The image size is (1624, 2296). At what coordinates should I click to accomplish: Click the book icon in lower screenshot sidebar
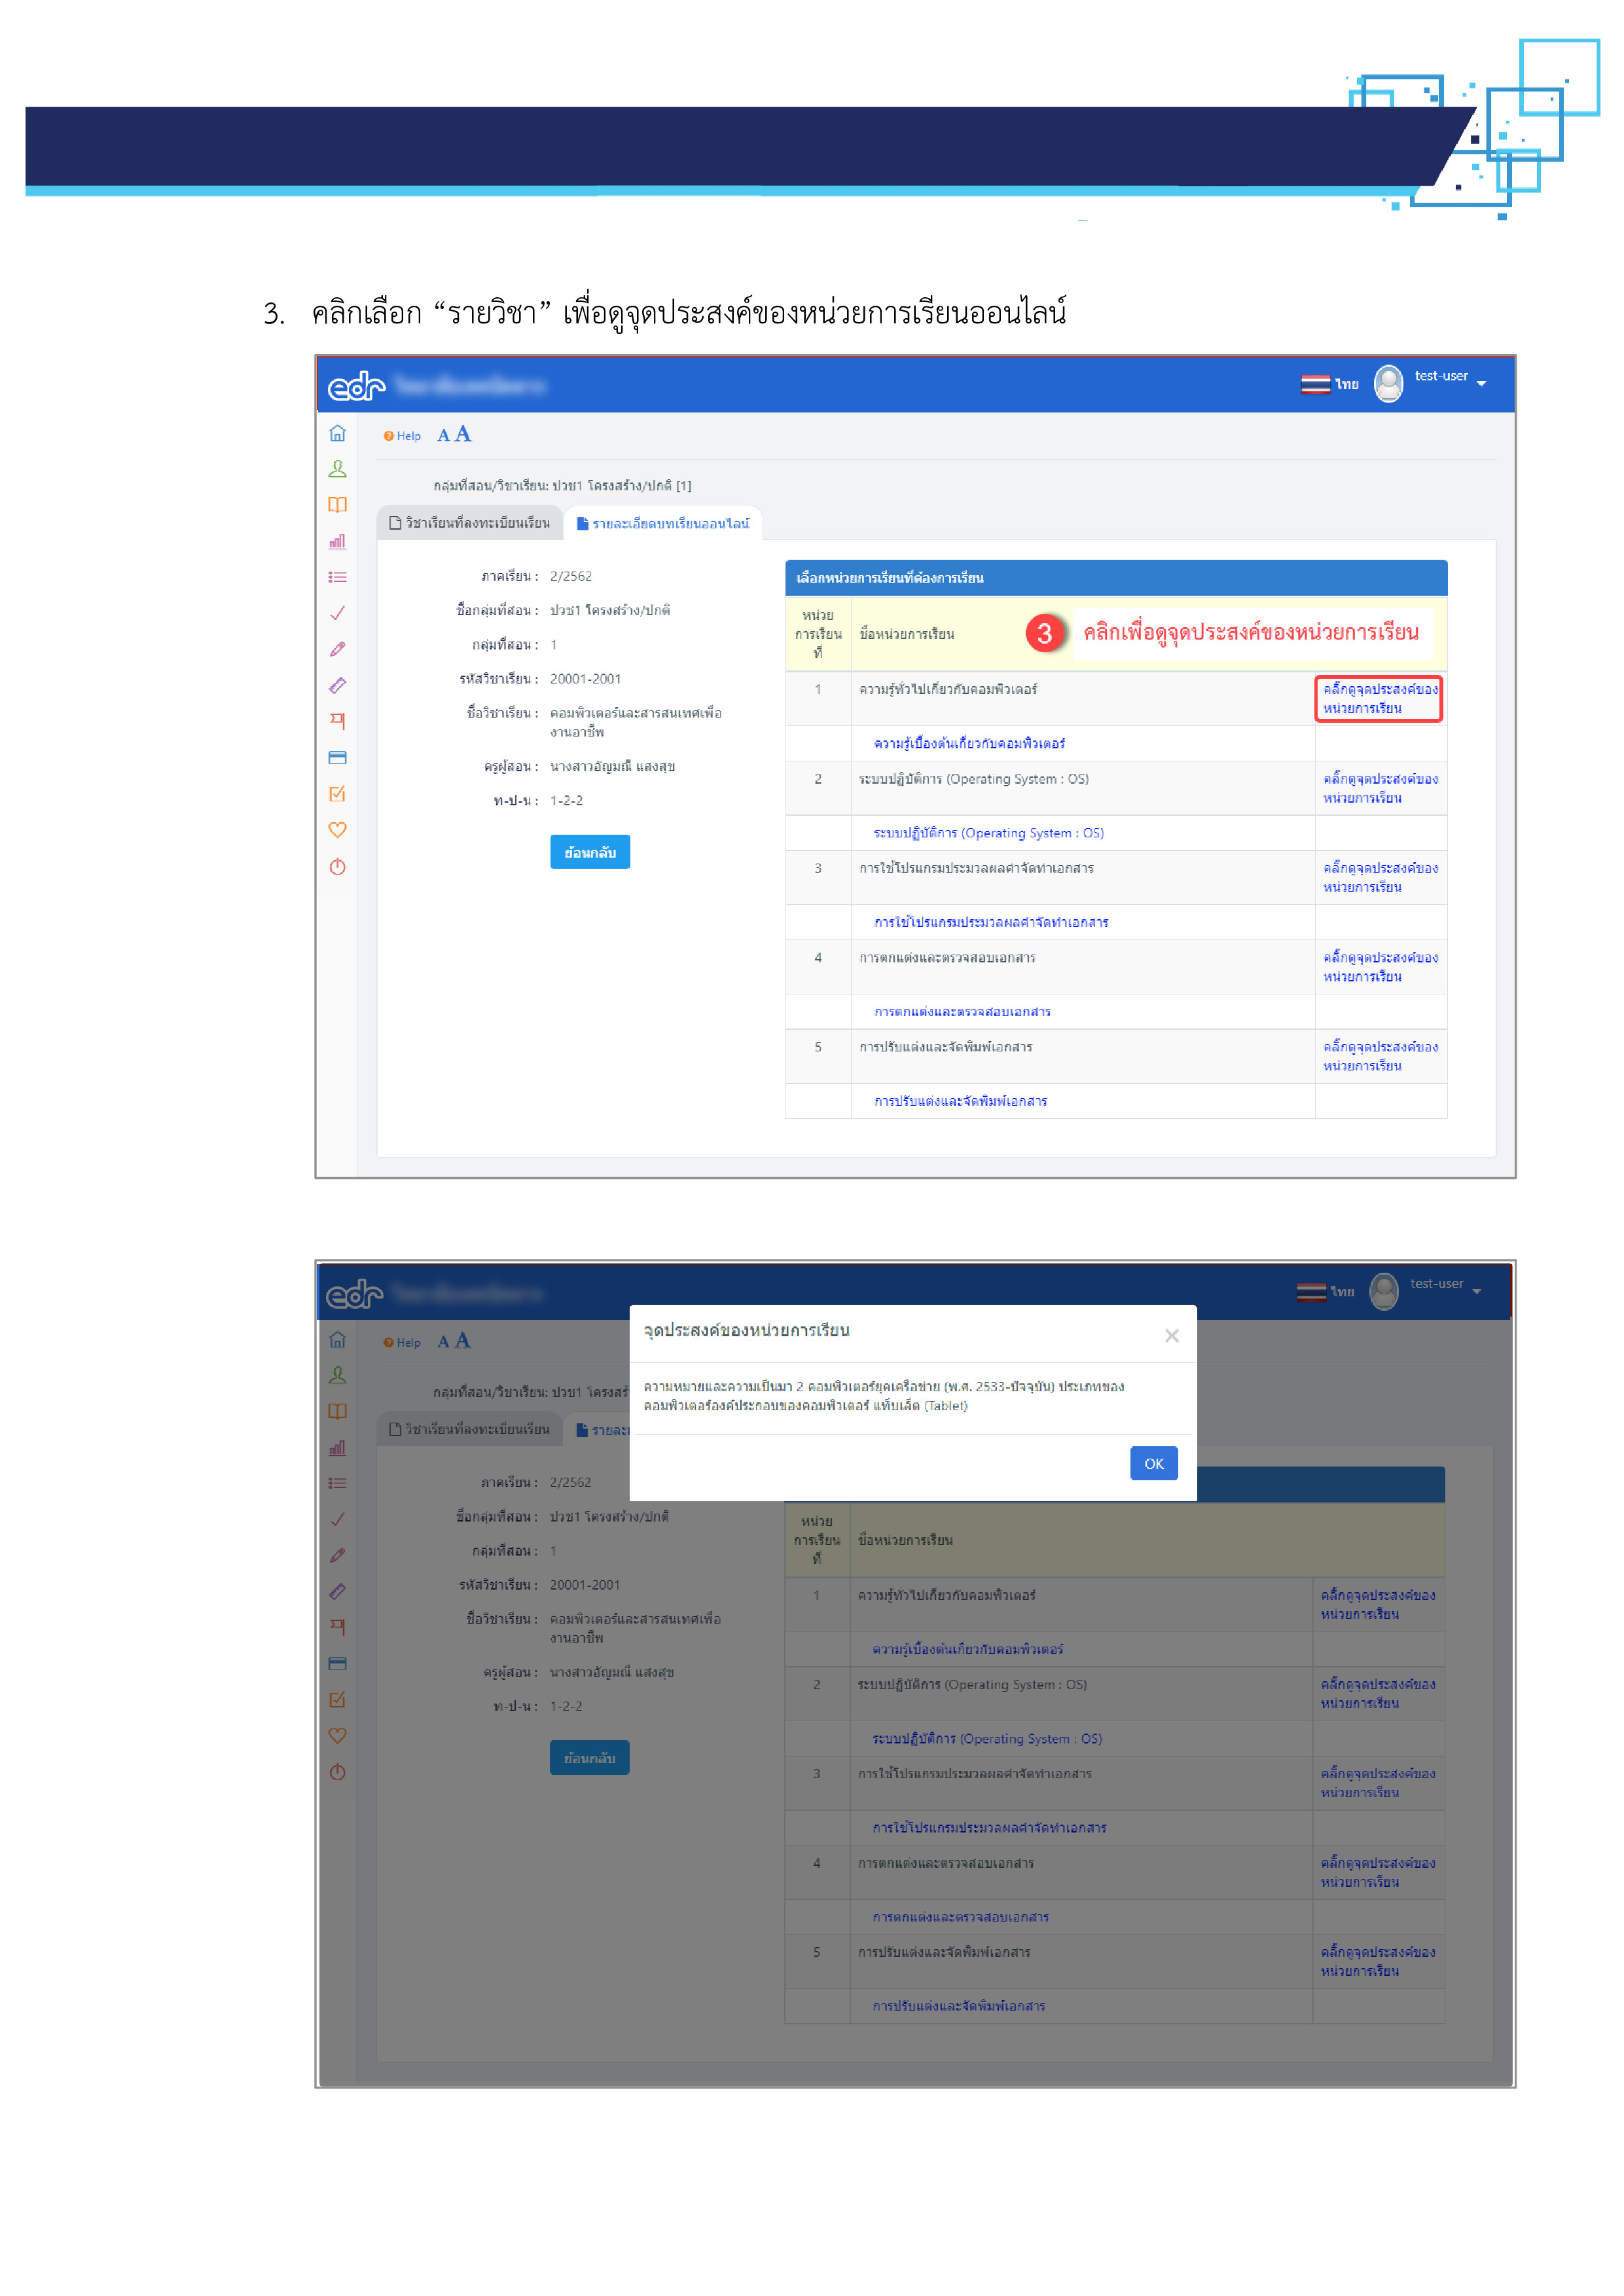(337, 1412)
